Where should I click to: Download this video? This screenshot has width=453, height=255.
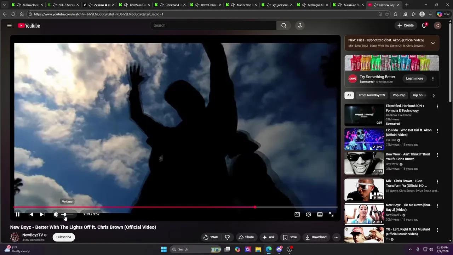(316, 237)
